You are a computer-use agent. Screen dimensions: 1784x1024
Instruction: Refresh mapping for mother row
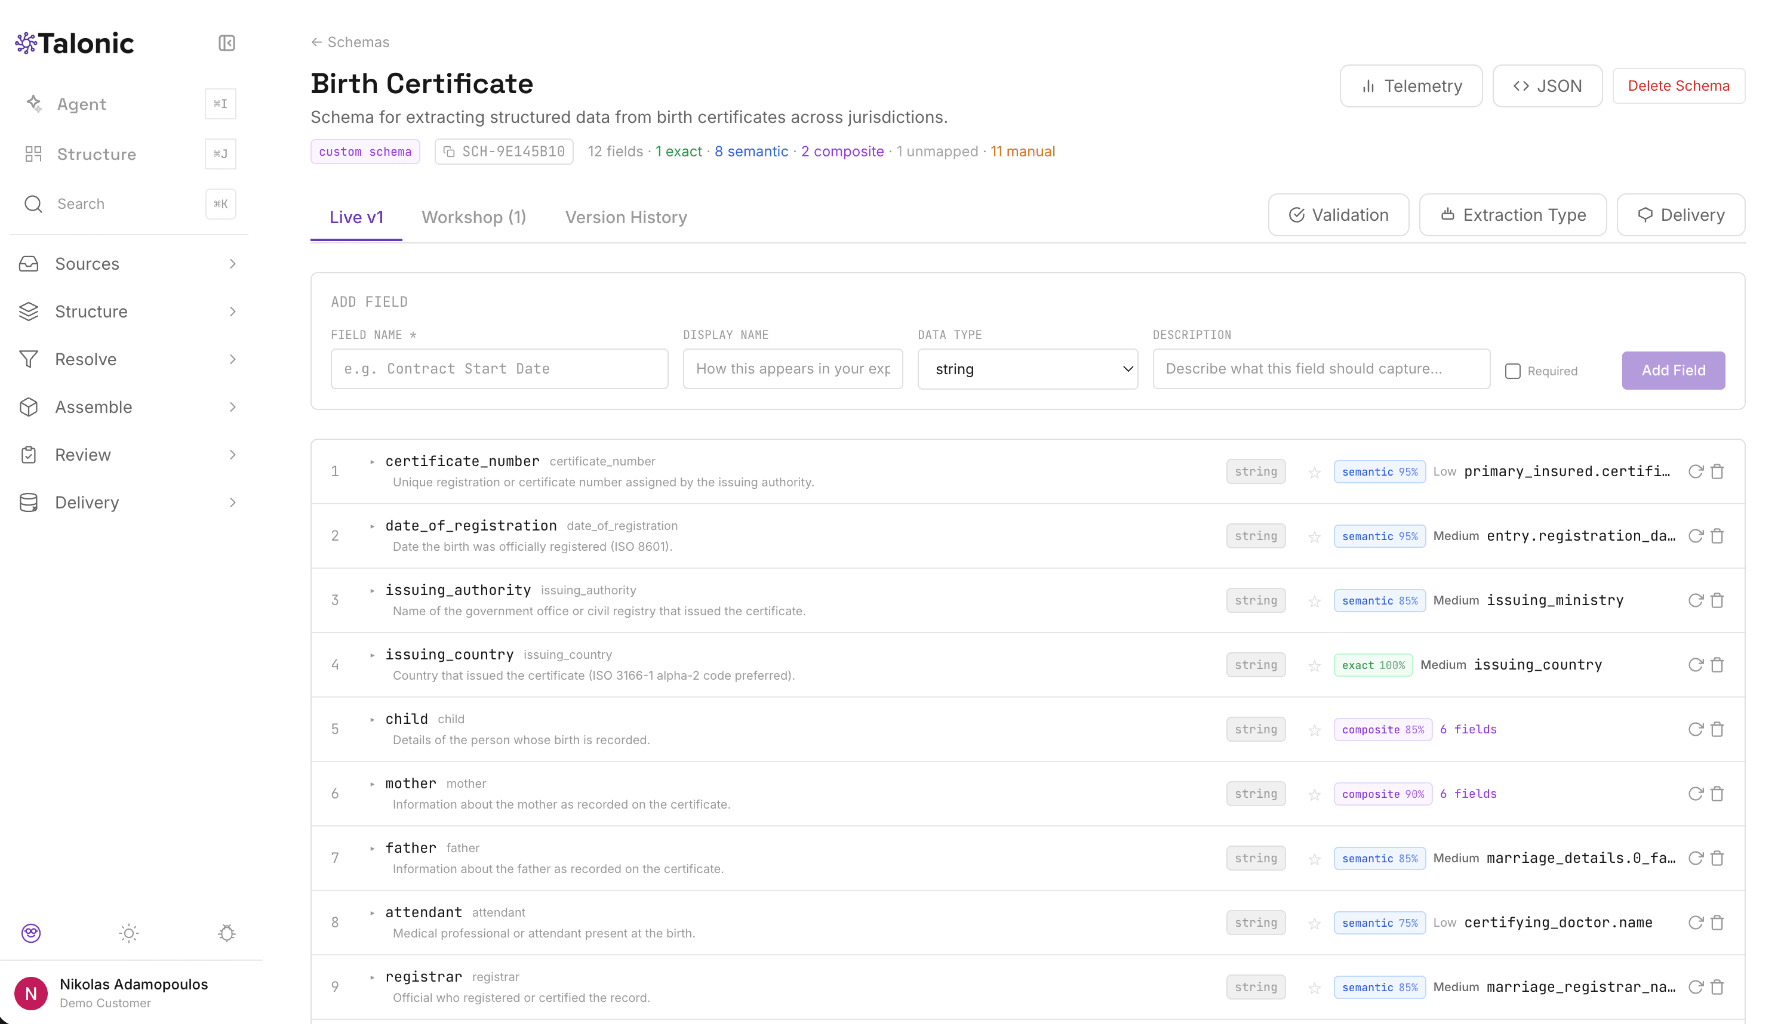click(x=1696, y=794)
